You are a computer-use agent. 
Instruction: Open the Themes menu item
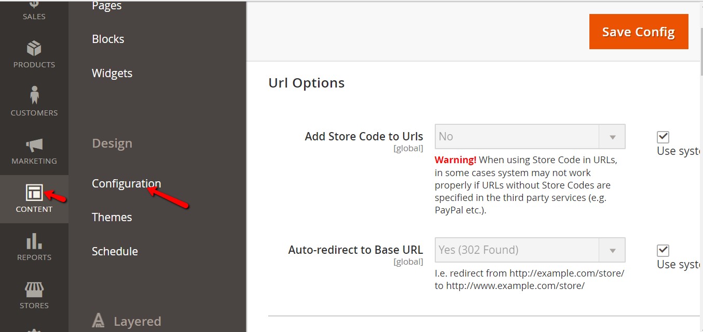(112, 218)
